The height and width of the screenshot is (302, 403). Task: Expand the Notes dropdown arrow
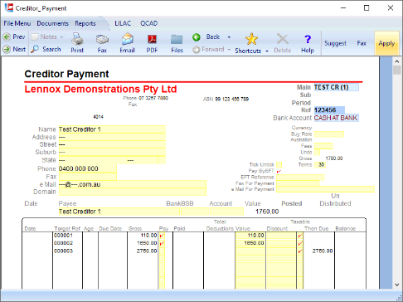pos(61,37)
